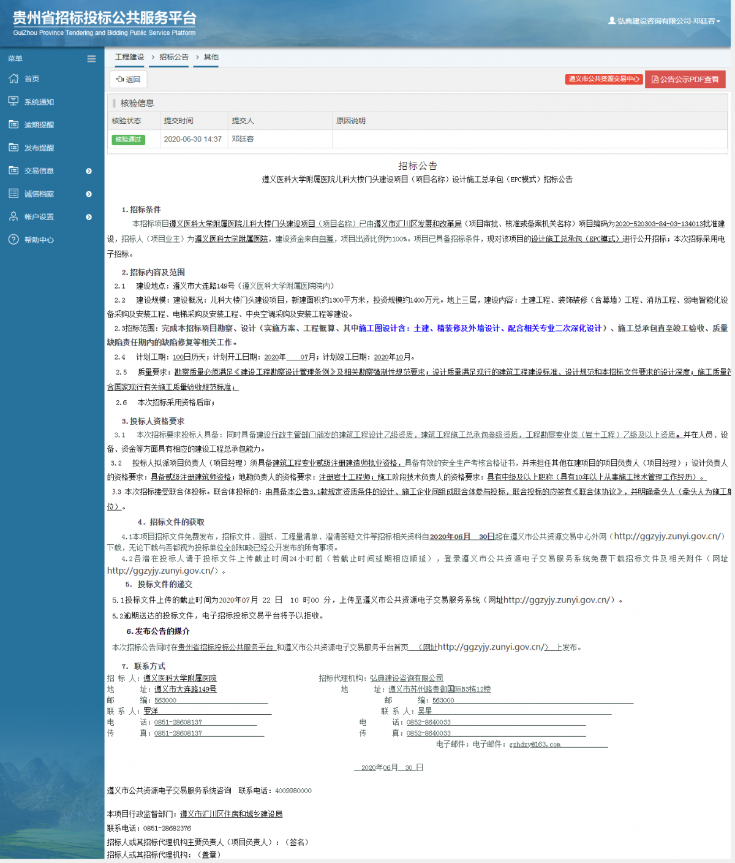Image resolution: width=735 pixels, height=863 pixels.
Task: Click the 交易信息 sidebar icon
Action: [x=13, y=170]
